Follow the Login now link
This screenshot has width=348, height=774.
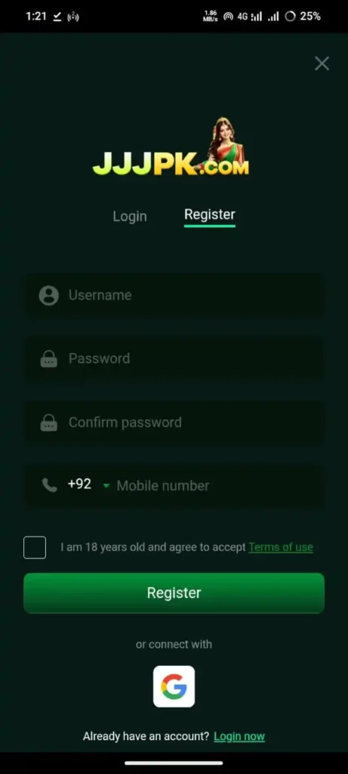239,736
